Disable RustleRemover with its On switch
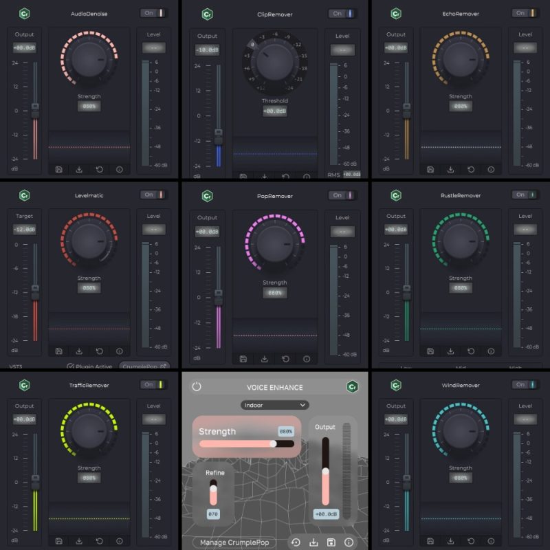The image size is (550, 550). 525,195
